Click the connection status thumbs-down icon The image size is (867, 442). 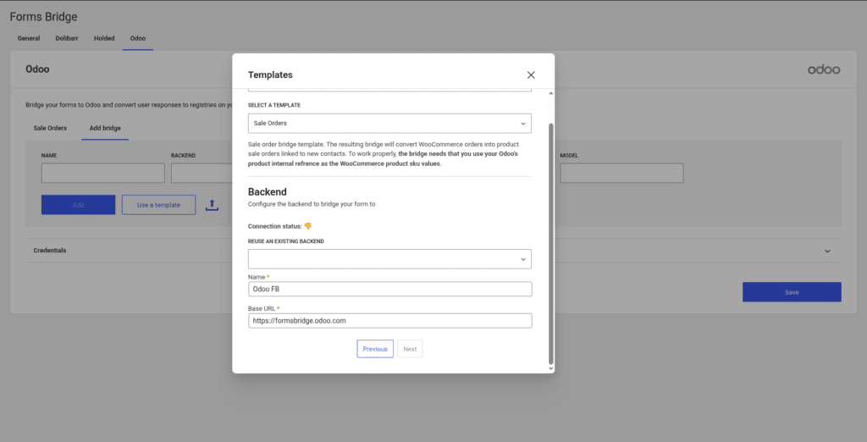308,226
